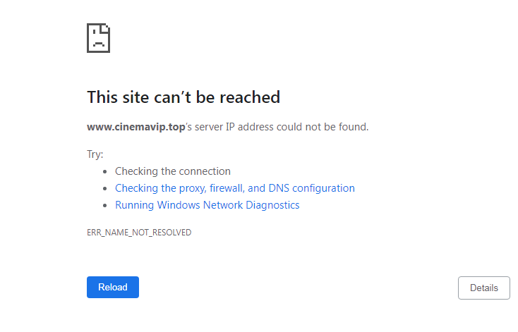The image size is (518, 332).
Task: Click the "Checking the connection" suggestion text
Action: [173, 171]
